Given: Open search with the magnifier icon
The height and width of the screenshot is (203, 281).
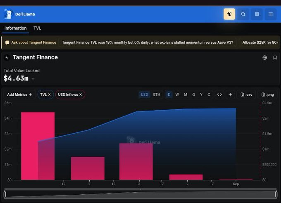Looking at the screenshot, I should click(x=243, y=14).
